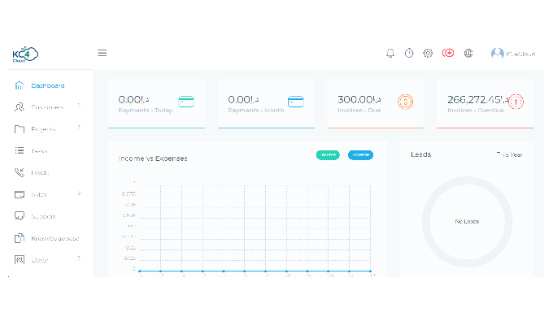Viewport: 553px width, 317px height.
Task: Open the Sales menu item
Action: 39,194
